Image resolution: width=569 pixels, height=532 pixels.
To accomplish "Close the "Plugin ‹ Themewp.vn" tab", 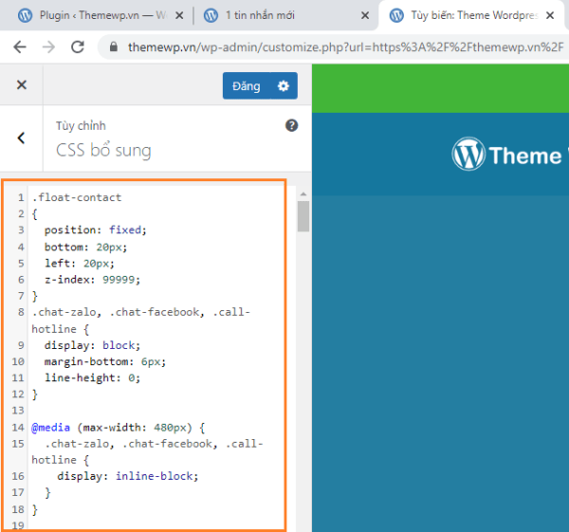I will (177, 16).
